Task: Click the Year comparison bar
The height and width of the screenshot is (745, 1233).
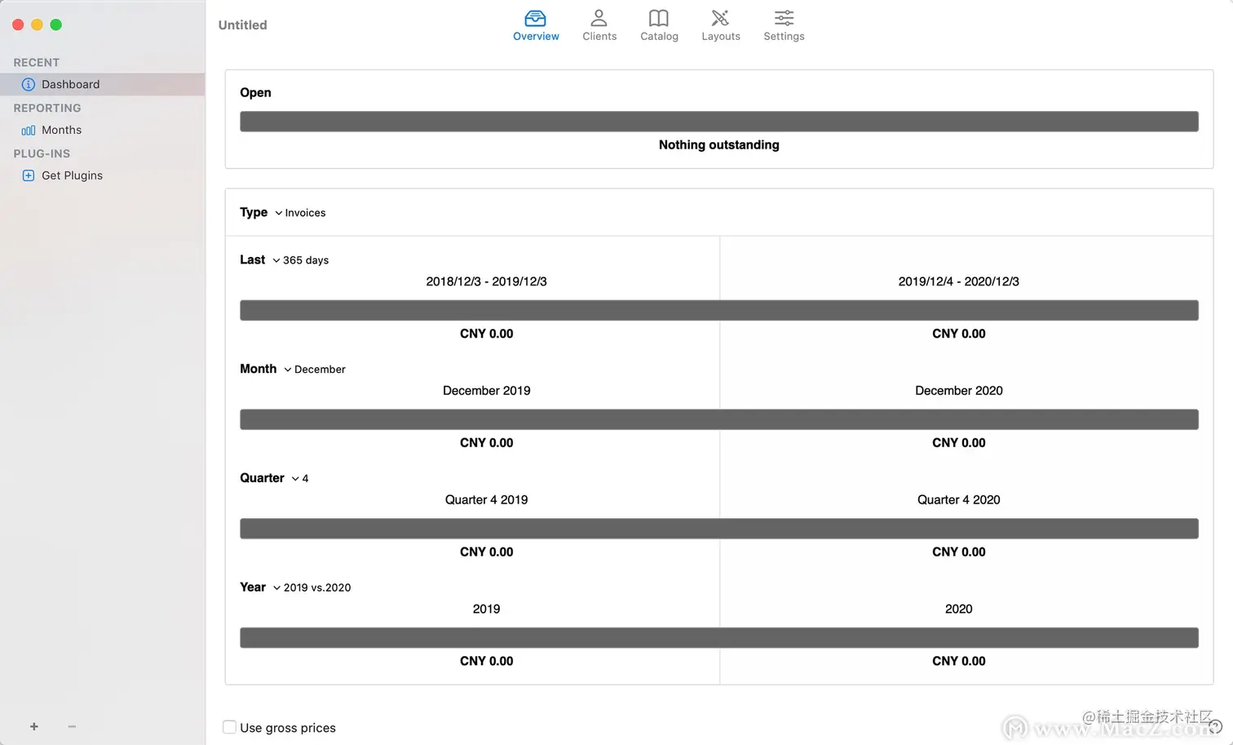Action: [x=719, y=638]
